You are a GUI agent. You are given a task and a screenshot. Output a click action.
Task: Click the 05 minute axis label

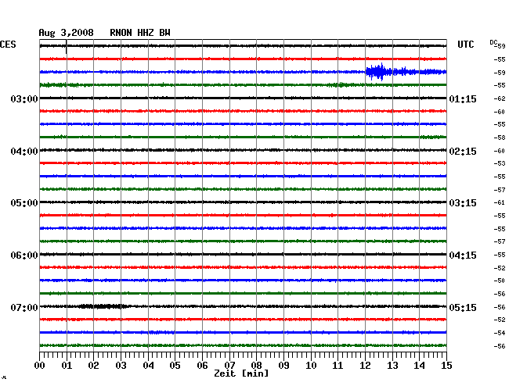[175, 366]
